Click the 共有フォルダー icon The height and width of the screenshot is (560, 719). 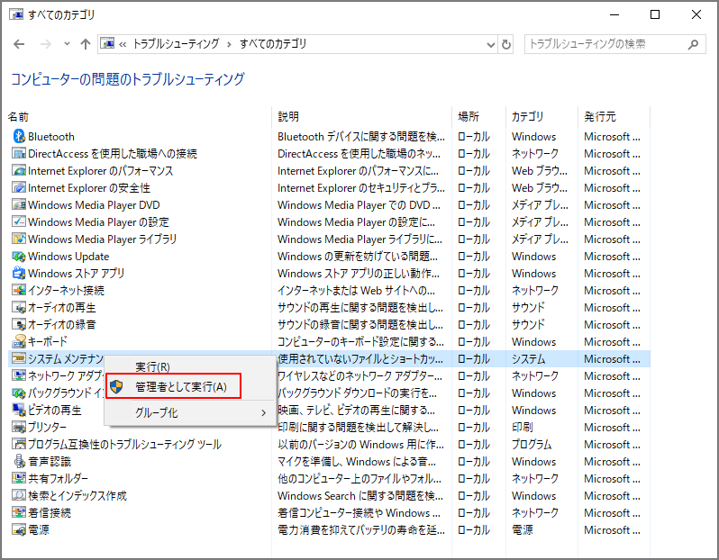[x=19, y=478]
